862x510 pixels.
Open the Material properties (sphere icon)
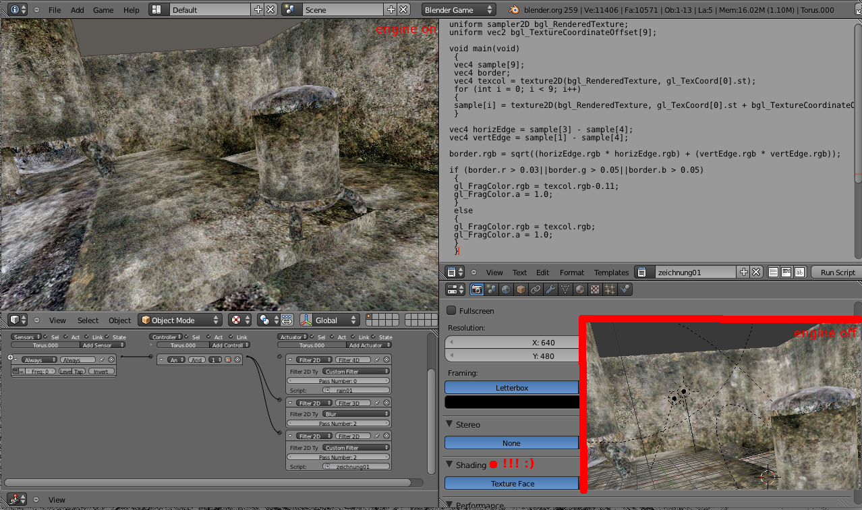click(x=581, y=289)
